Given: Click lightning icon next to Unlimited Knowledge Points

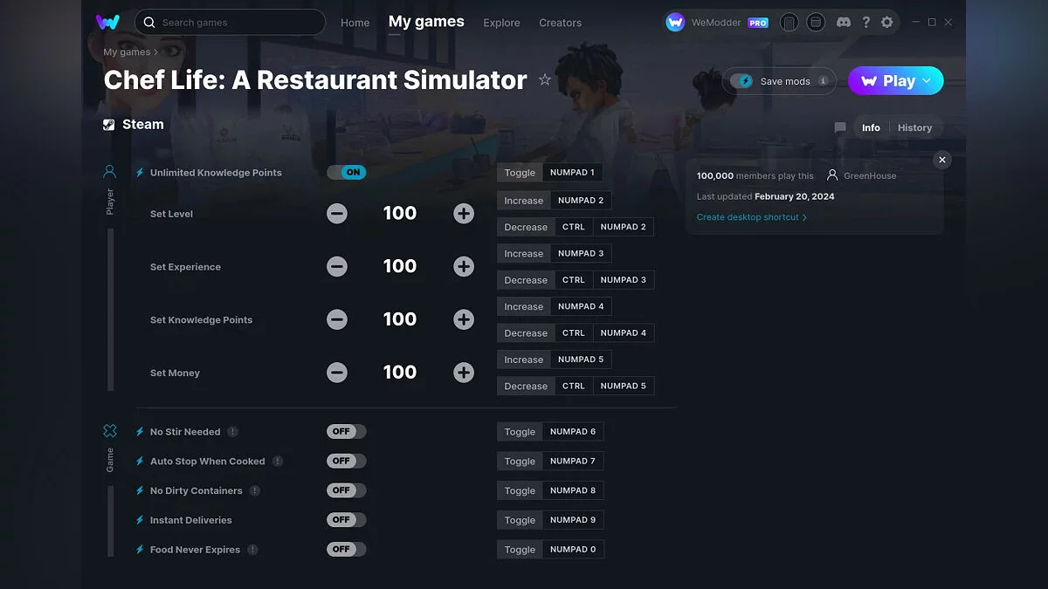Looking at the screenshot, I should pos(140,173).
